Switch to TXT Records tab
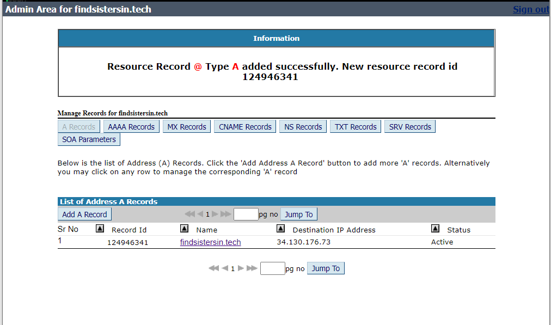The height and width of the screenshot is (325, 551). click(x=356, y=126)
